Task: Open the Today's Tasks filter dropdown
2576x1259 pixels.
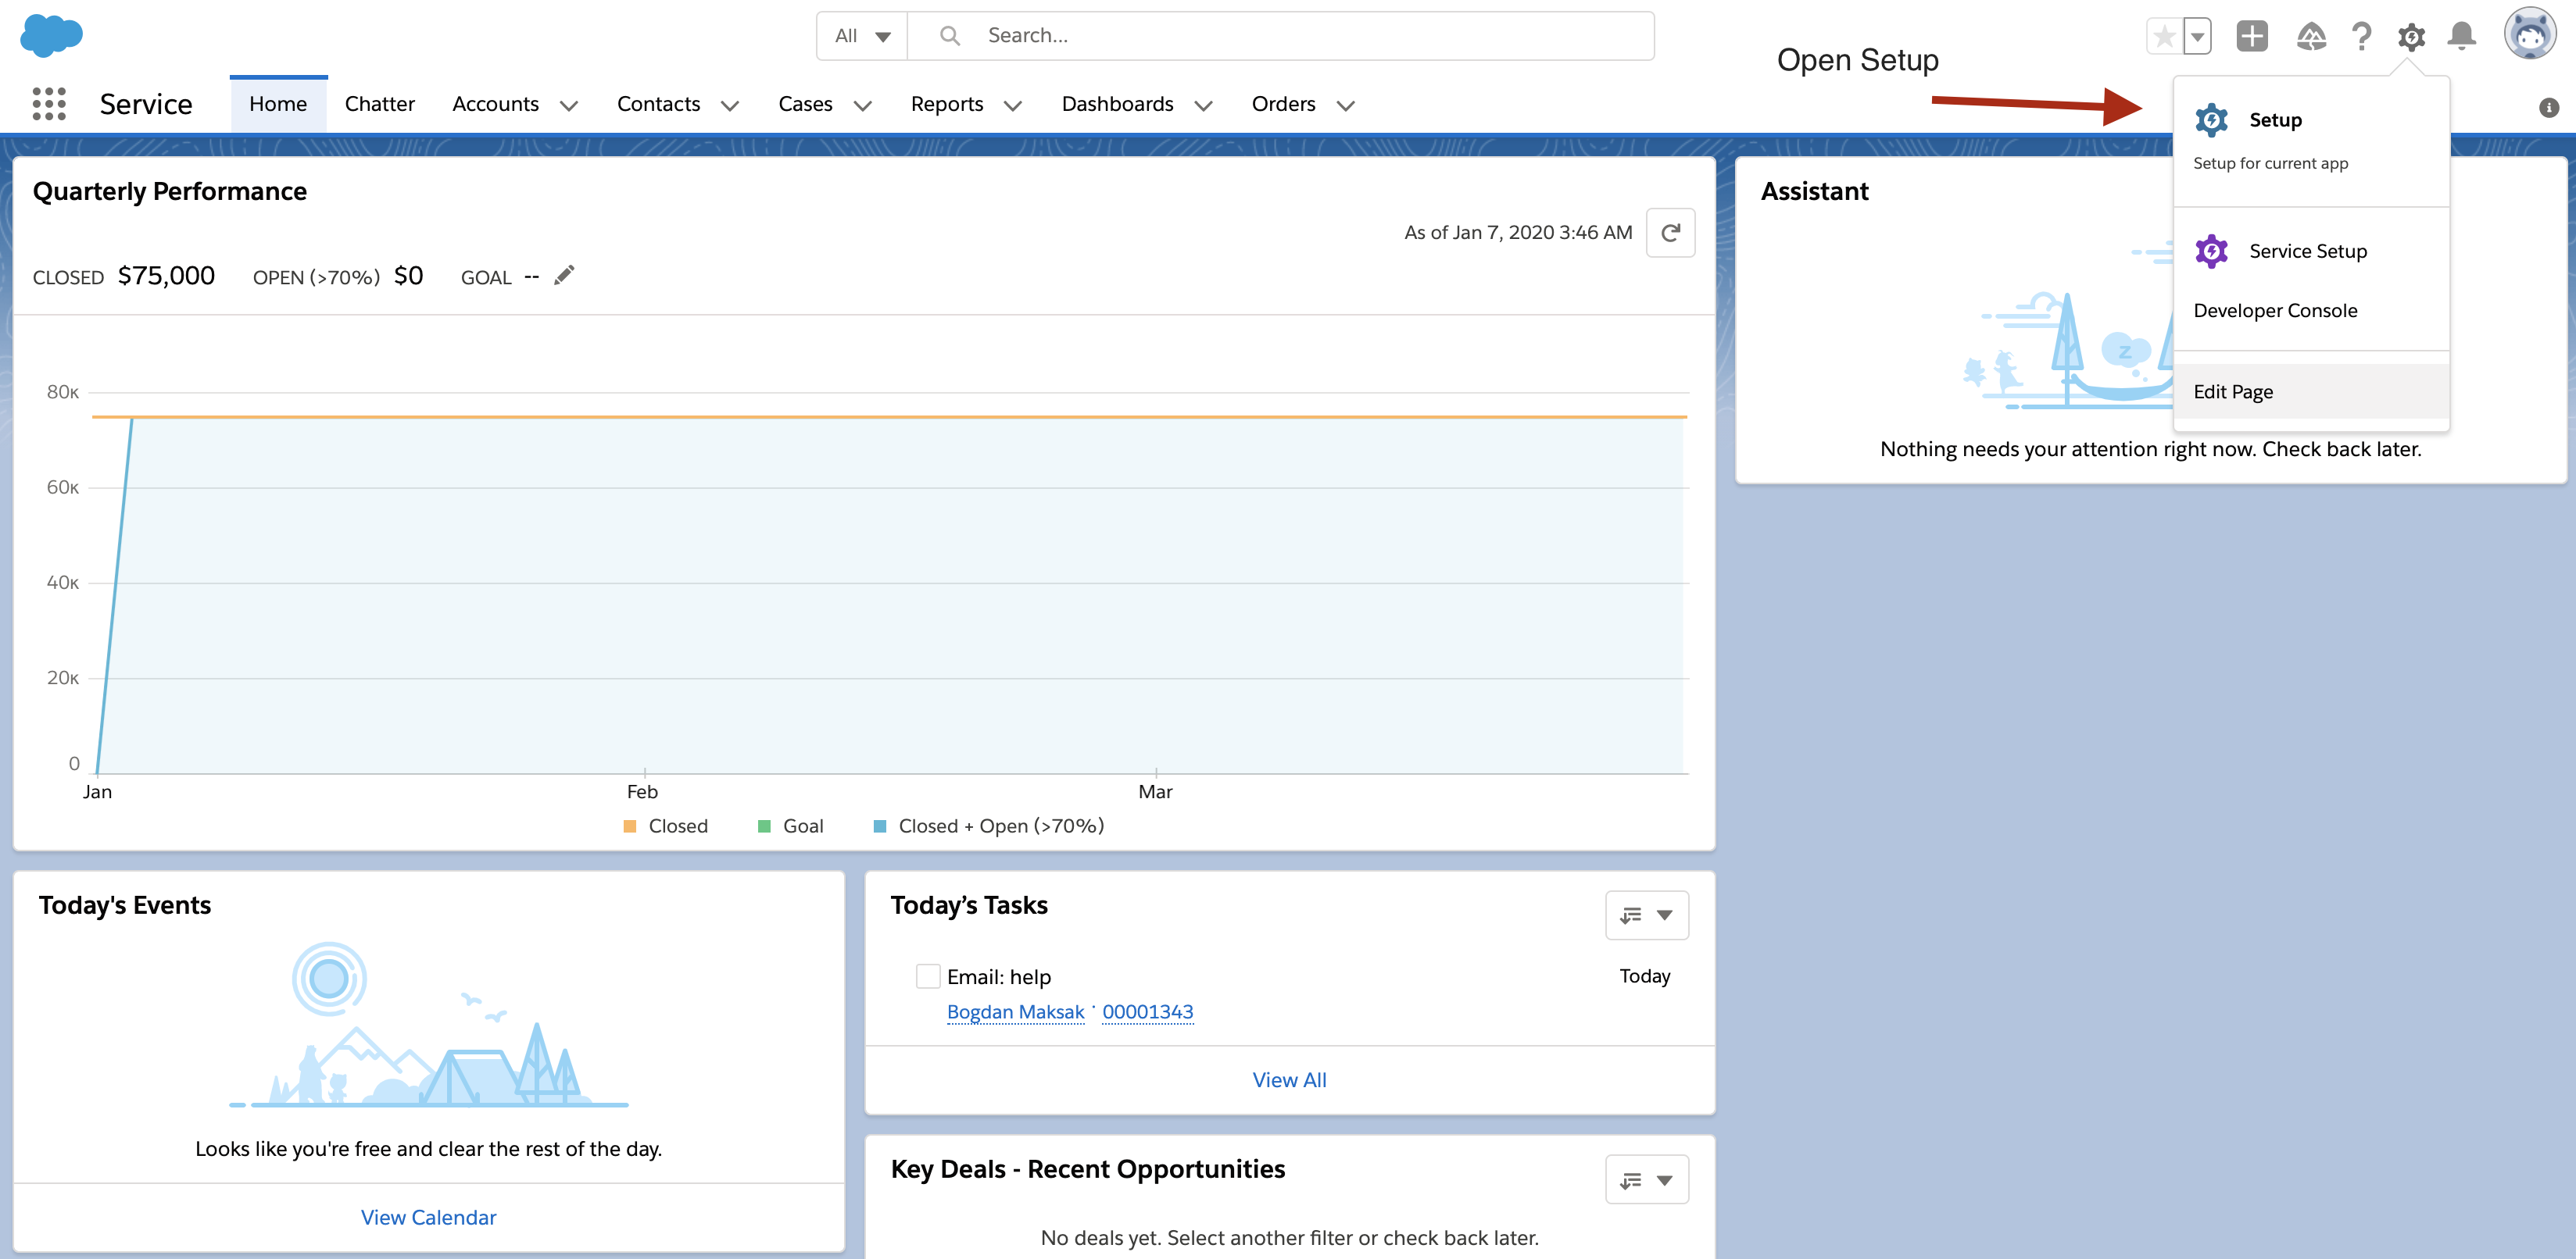Action: 1647,915
